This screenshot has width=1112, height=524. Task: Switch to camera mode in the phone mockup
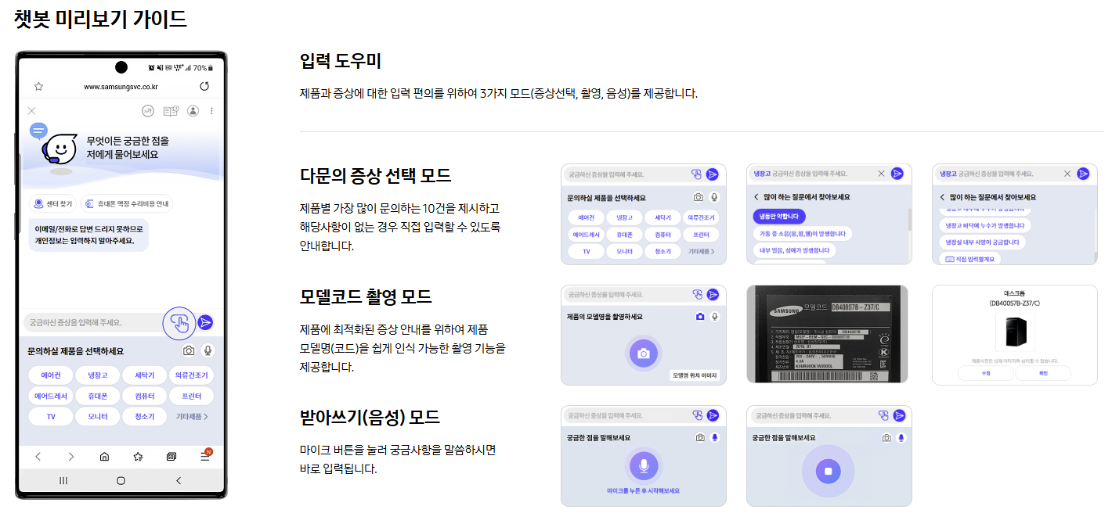click(x=189, y=351)
